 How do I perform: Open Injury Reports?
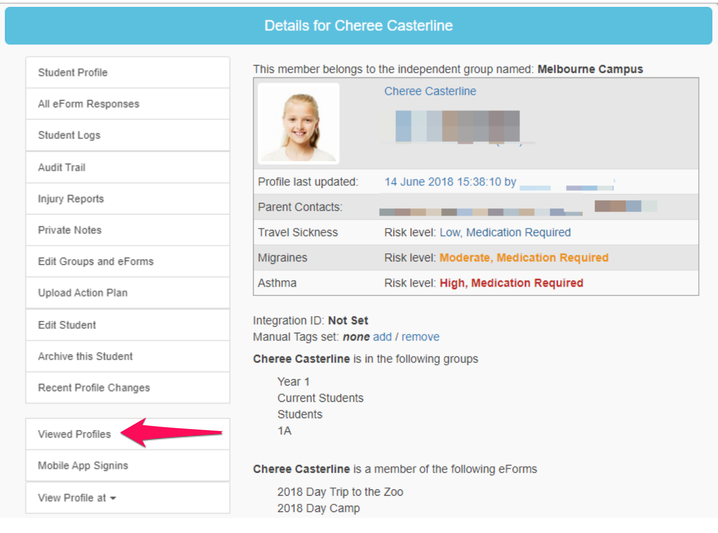(x=71, y=199)
